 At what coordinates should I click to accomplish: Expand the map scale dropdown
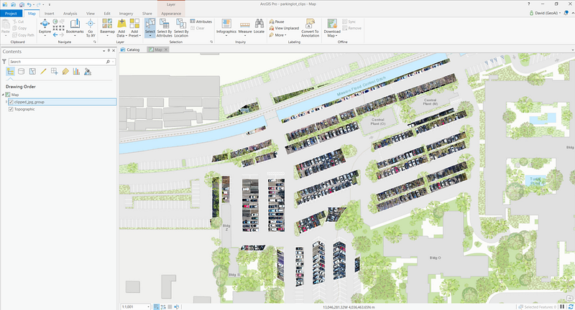point(148,306)
